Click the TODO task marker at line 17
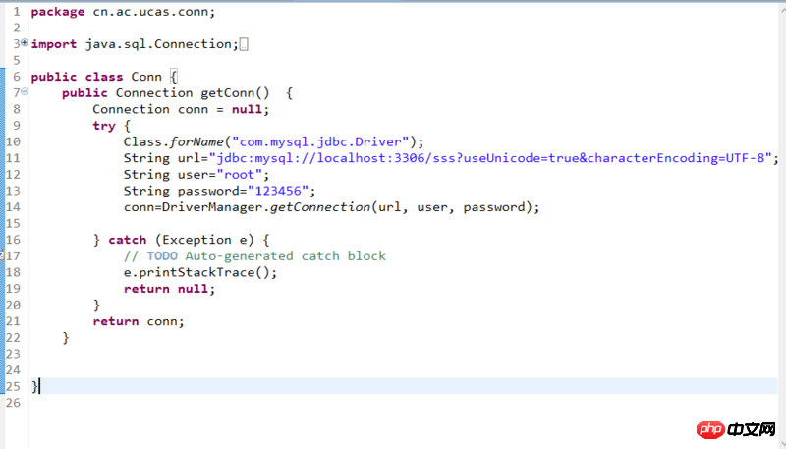Screen dimensions: 786x449 click(x=3, y=256)
